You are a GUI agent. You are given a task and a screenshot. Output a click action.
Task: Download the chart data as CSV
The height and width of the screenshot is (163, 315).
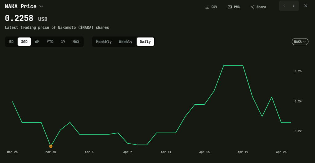[211, 7]
